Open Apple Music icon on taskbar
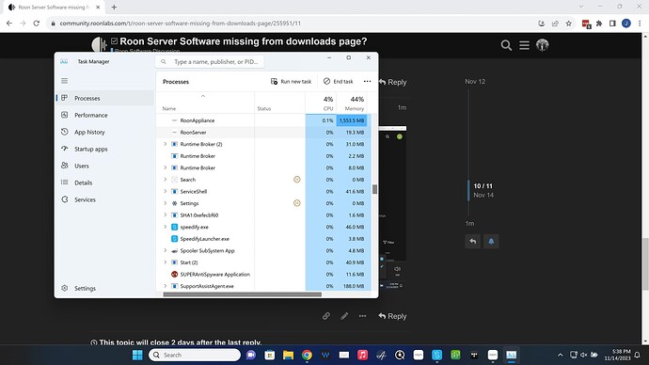The height and width of the screenshot is (365, 649). (362, 355)
